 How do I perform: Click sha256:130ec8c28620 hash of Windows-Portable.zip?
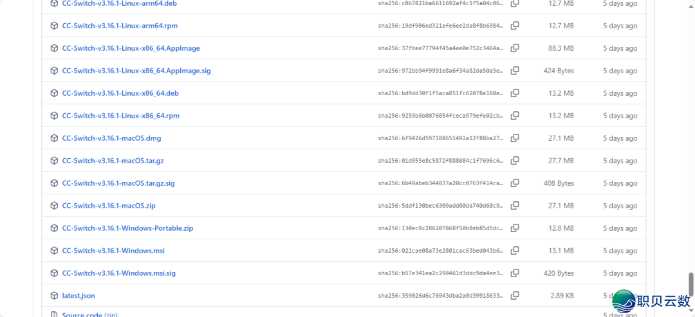tap(441, 228)
